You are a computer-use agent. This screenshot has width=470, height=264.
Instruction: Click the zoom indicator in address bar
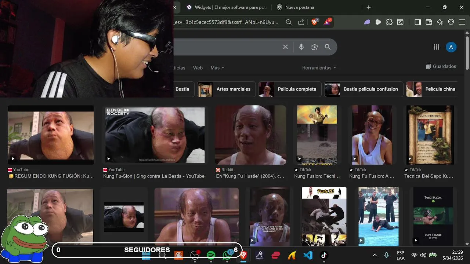pos(289,22)
